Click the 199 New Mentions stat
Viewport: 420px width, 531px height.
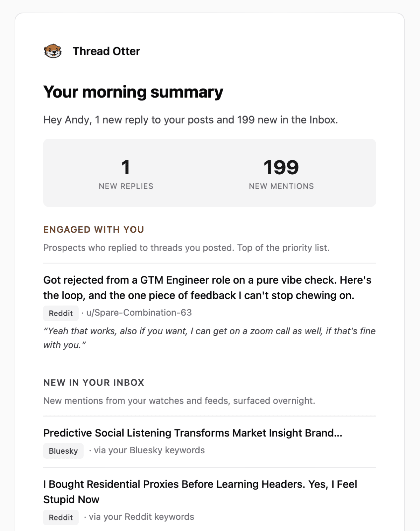click(x=281, y=174)
